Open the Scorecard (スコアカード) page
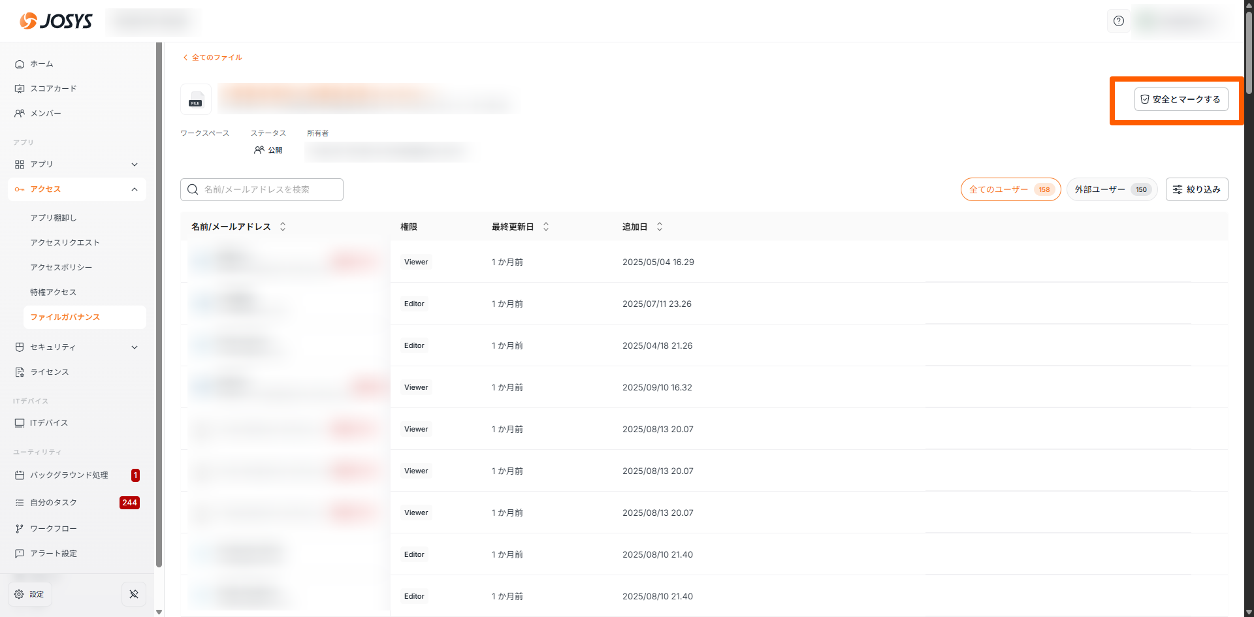 tap(53, 89)
